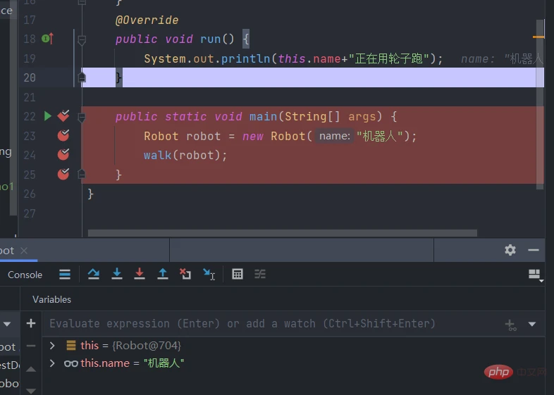Click the orange marker in the error stripe
Viewport: 554px width, 395px height.
pos(538,37)
